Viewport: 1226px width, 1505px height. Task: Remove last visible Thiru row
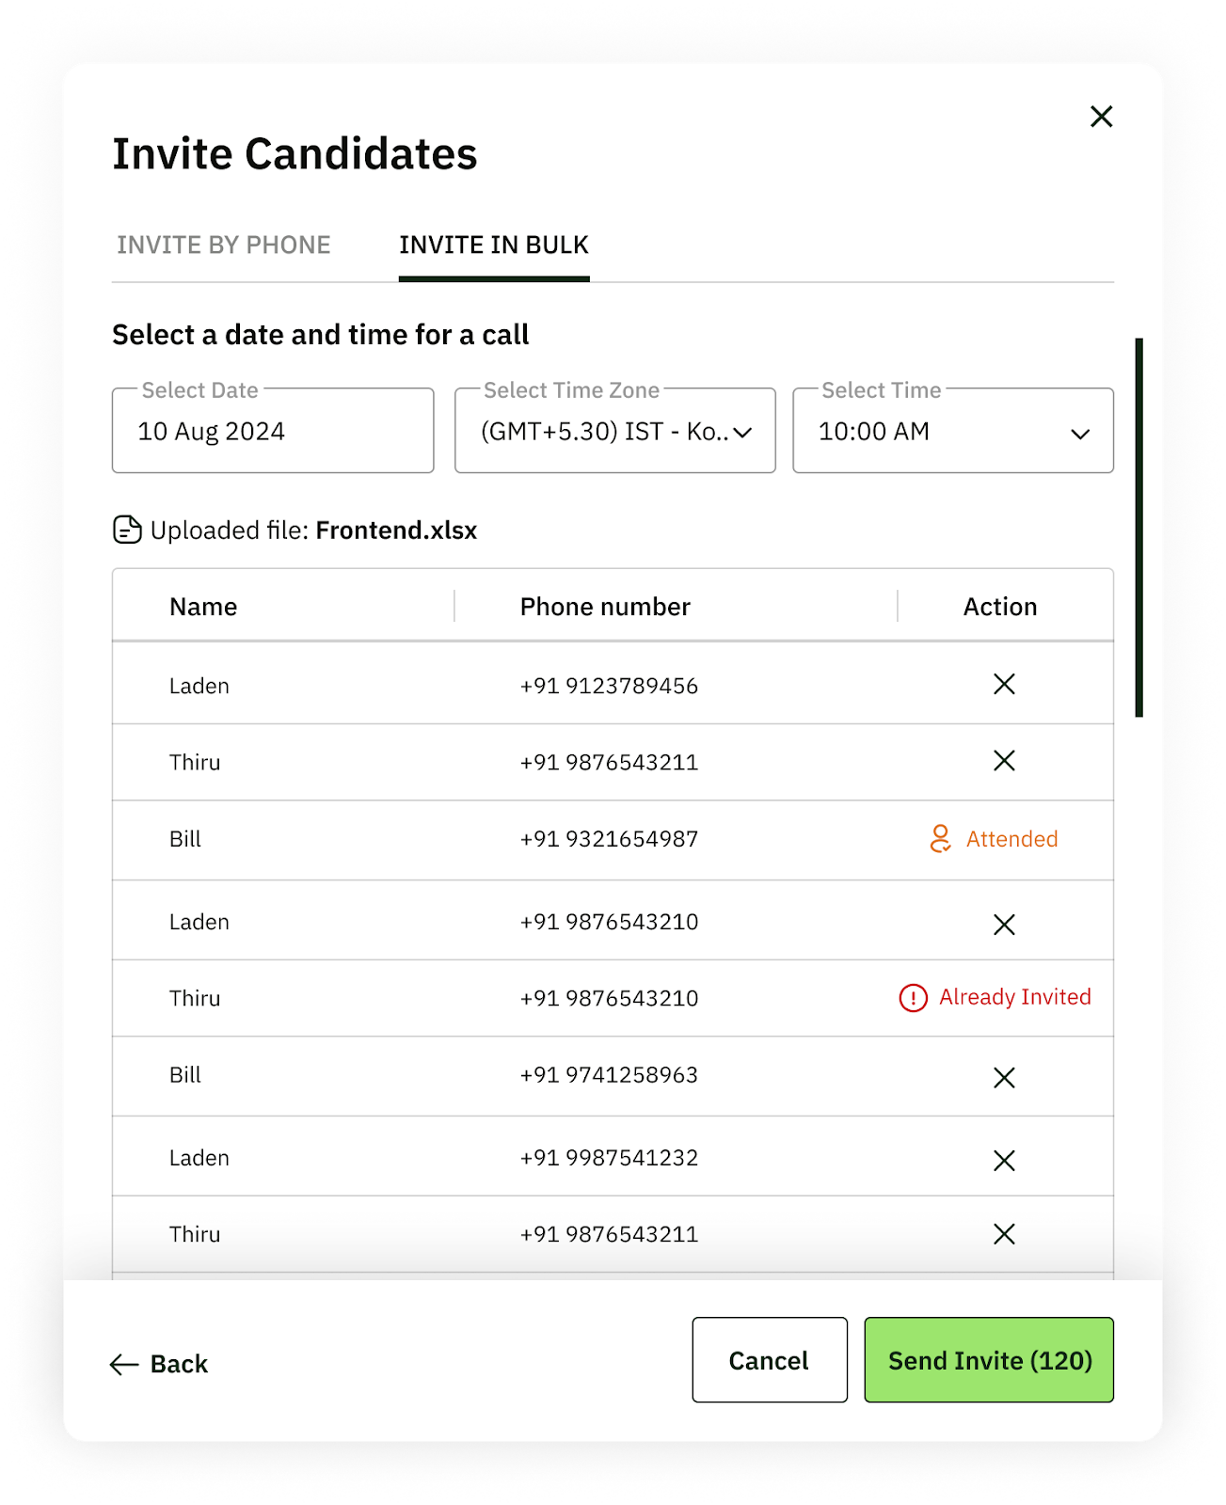tap(1004, 1234)
